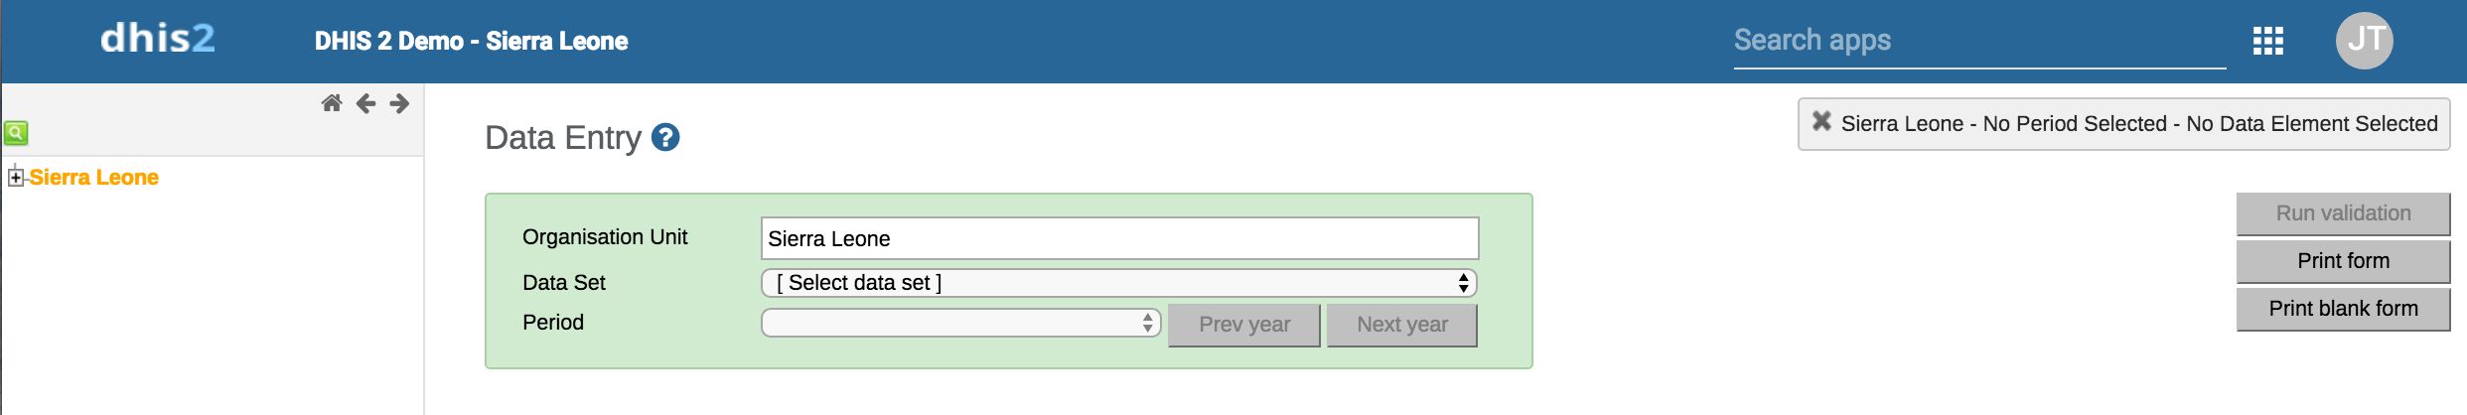Click the Prev year button
Viewport: 2467px width, 415px height.
click(1243, 325)
